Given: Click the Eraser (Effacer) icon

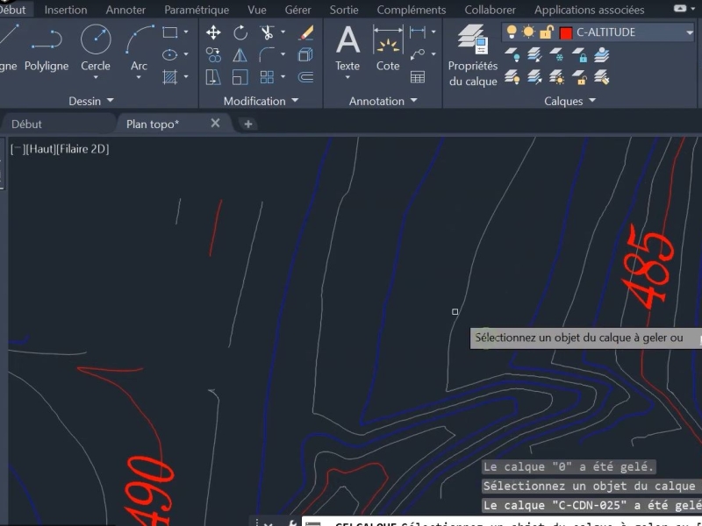Looking at the screenshot, I should [306, 33].
